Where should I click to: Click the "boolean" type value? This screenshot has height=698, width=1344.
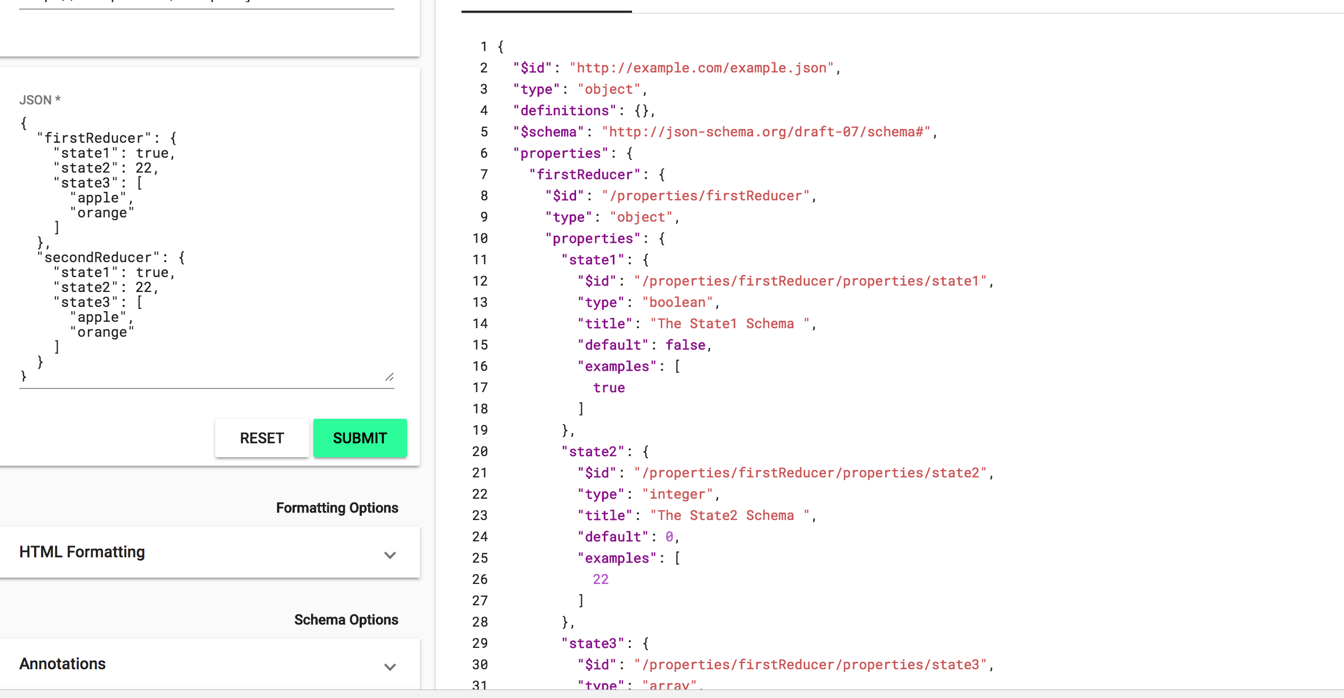pyautogui.click(x=677, y=303)
